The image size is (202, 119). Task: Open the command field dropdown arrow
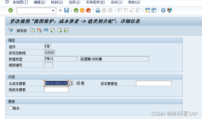coord(53,11)
